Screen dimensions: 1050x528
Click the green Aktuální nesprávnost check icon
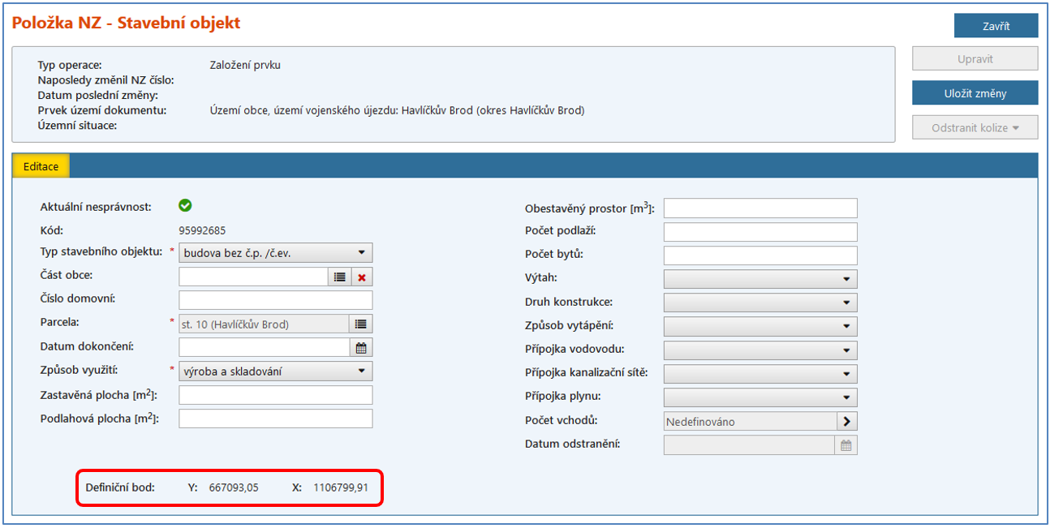click(185, 206)
